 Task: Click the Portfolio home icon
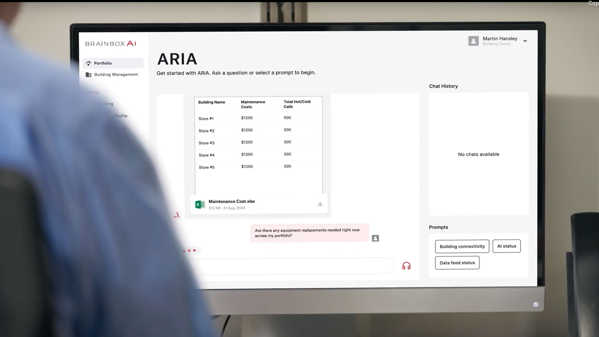(x=89, y=63)
